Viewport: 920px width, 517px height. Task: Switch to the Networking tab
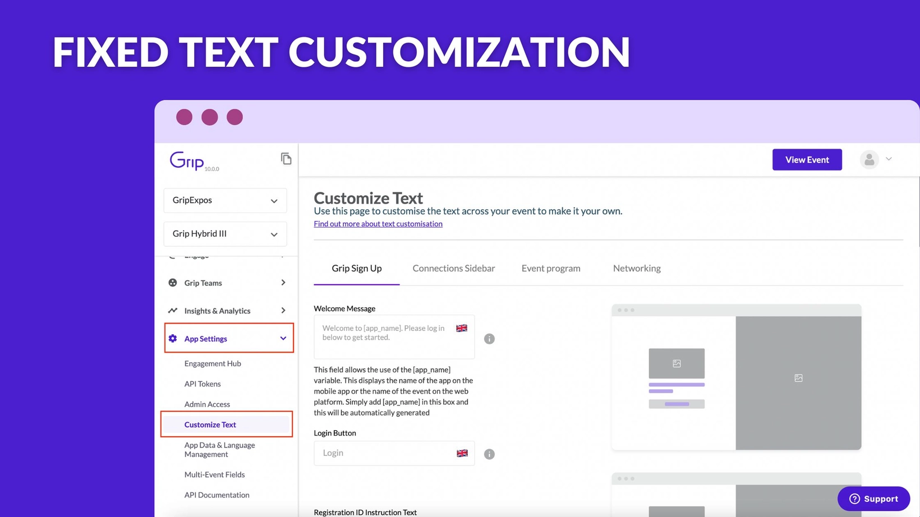click(x=637, y=269)
